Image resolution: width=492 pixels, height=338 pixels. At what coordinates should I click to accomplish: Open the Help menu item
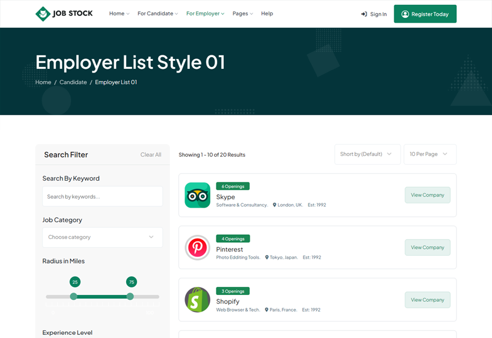click(x=267, y=14)
